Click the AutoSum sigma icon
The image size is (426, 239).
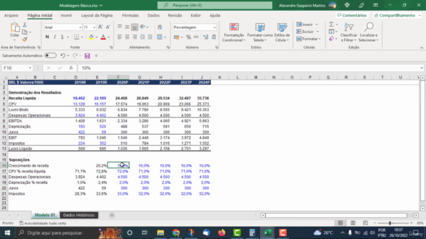pyautogui.click(x=331, y=25)
